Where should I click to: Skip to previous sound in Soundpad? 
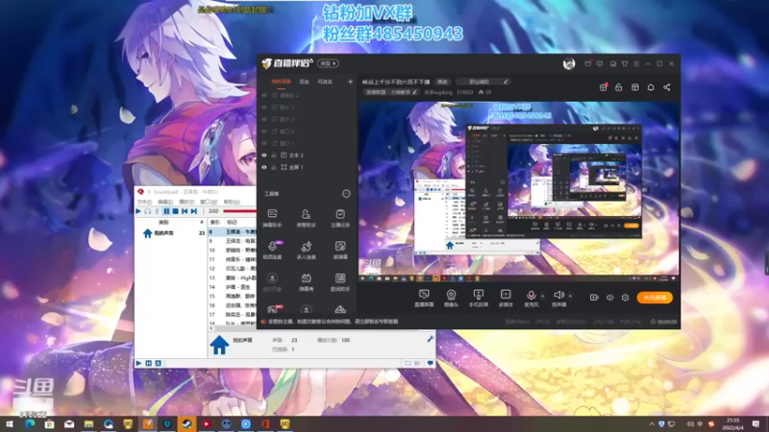pos(185,211)
